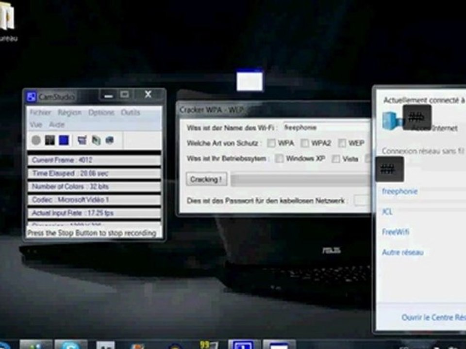The height and width of the screenshot is (349, 466).
Task: Click the blue CamStudio stop button
Action: point(64,140)
